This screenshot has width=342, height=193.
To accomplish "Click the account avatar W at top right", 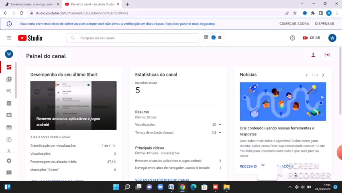I will coord(332,38).
